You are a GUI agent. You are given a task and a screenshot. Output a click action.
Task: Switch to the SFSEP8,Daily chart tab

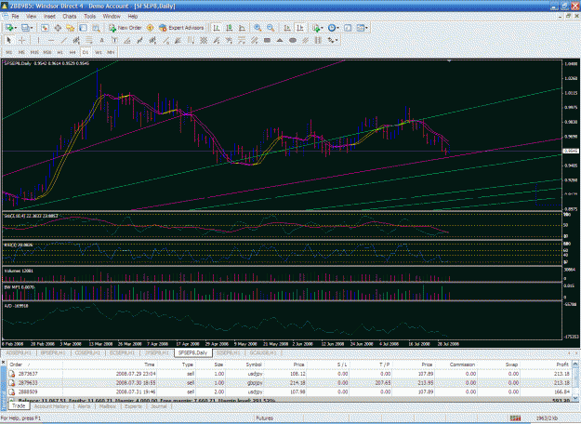[x=192, y=352]
